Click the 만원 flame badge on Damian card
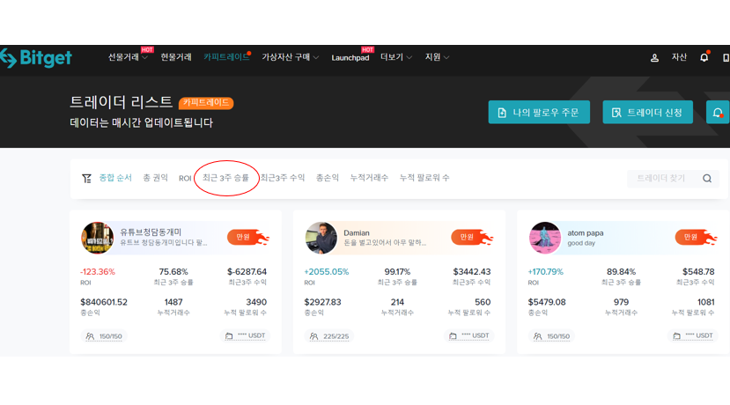Screen dimensions: 730x405 [472, 238]
